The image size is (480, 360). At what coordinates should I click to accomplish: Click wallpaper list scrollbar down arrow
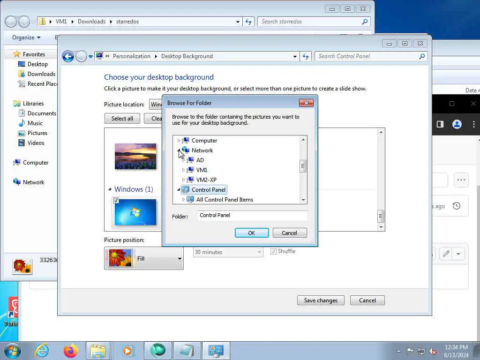point(381,227)
